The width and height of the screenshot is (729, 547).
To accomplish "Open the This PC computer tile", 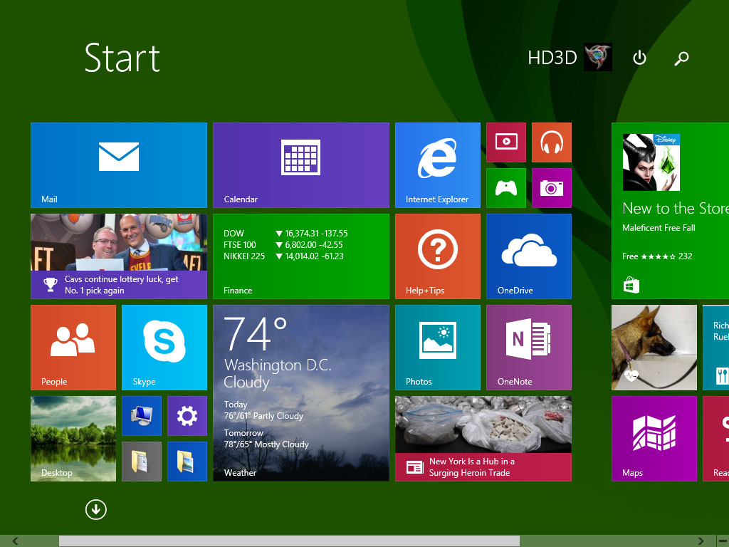I will [x=142, y=416].
